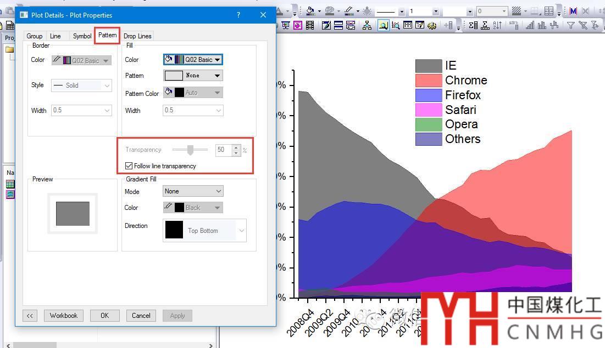Image resolution: width=605 pixels, height=348 pixels.
Task: Open the Drop Lines tab
Action: point(137,36)
